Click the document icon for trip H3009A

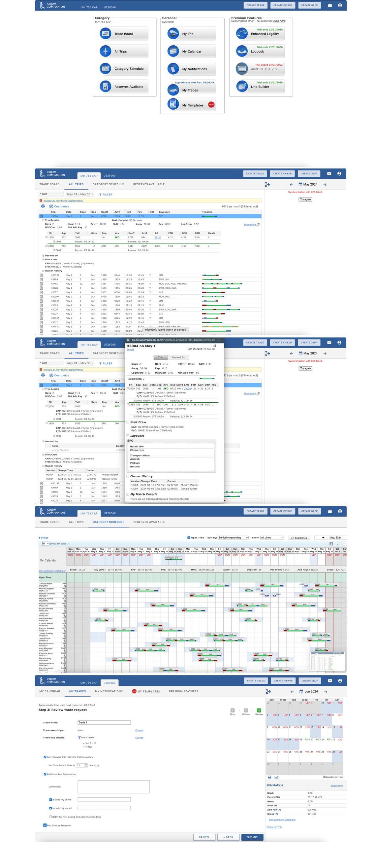(x=41, y=297)
